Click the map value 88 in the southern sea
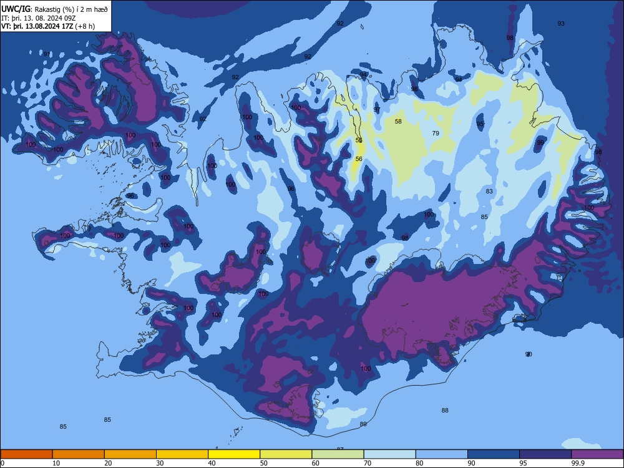This screenshot has height=468, width=624. coord(445,411)
